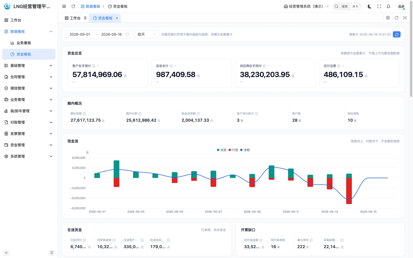This screenshot has height=258, width=413.
Task: Open the 按天 granularity dropdown
Action: (x=147, y=34)
